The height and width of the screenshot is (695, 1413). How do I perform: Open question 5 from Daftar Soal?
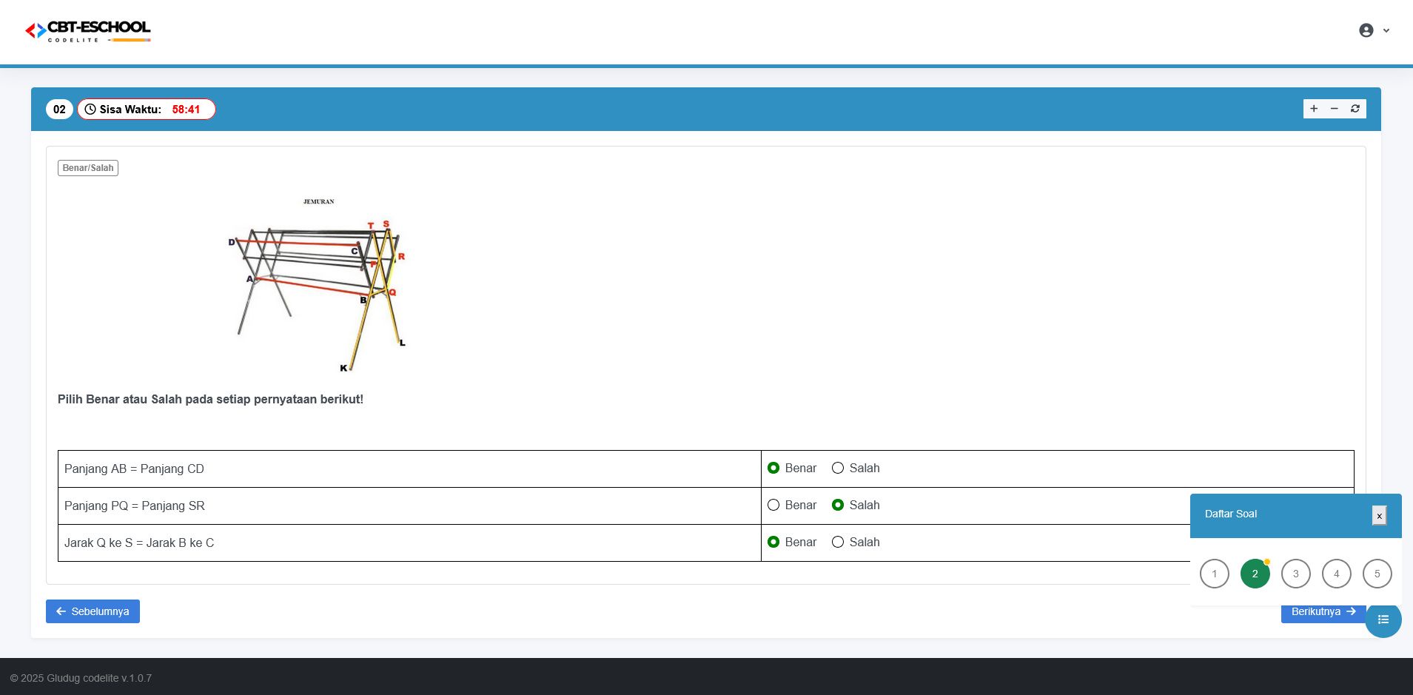(1376, 573)
